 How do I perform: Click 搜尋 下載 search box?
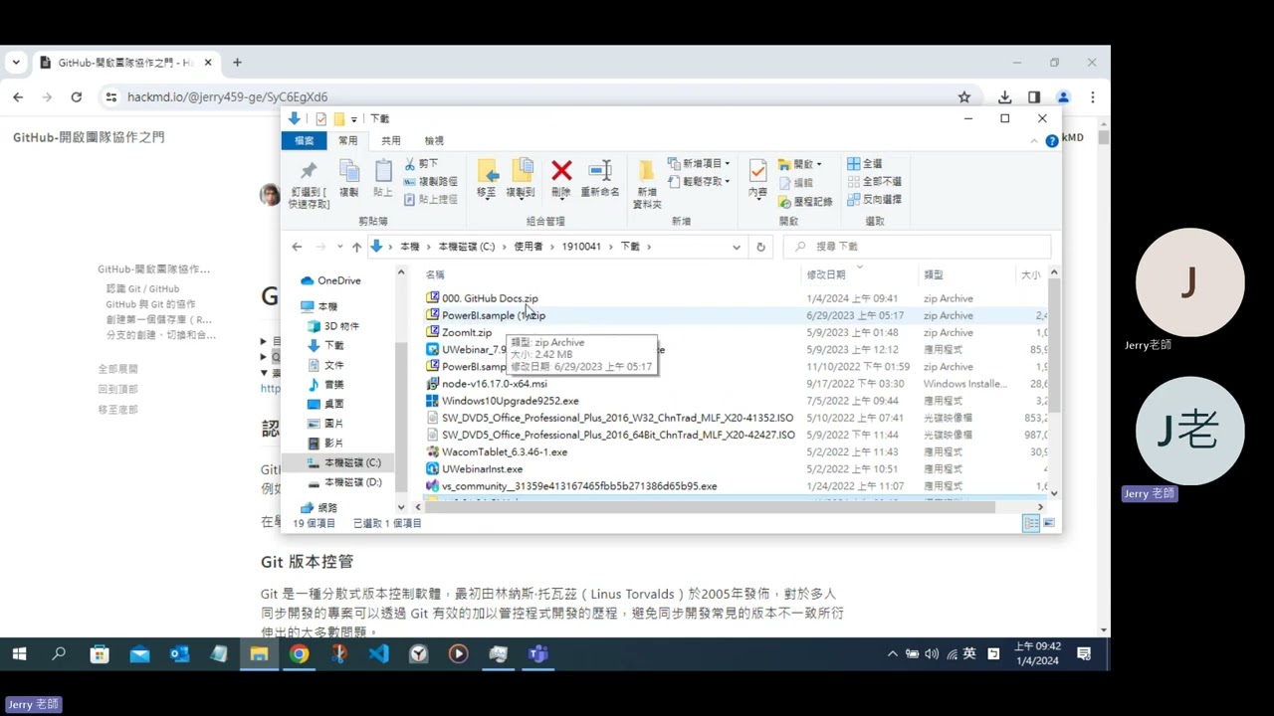point(917,247)
